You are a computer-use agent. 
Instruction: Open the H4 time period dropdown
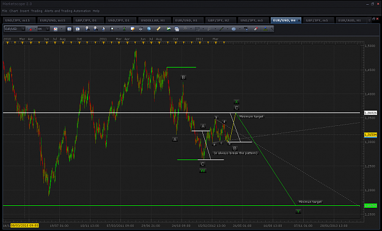(x=48, y=29)
